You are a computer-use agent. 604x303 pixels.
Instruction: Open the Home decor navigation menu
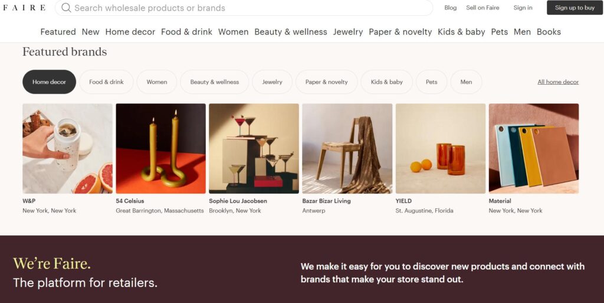pos(130,32)
